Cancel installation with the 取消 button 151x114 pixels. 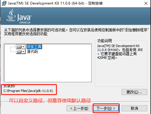tap(134, 108)
